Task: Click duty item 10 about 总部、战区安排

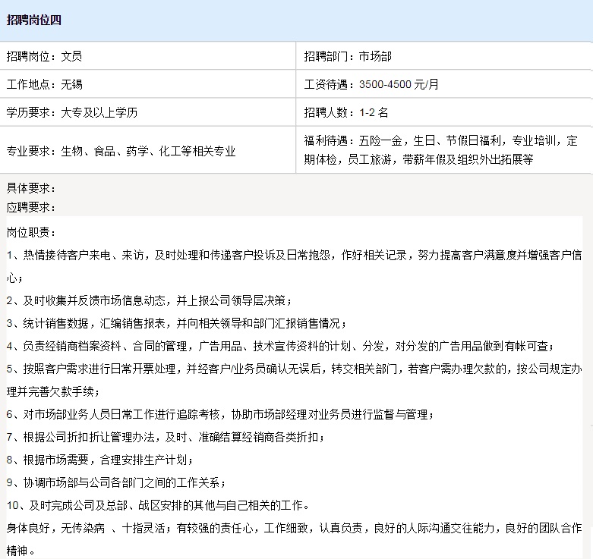Action: click(x=157, y=506)
